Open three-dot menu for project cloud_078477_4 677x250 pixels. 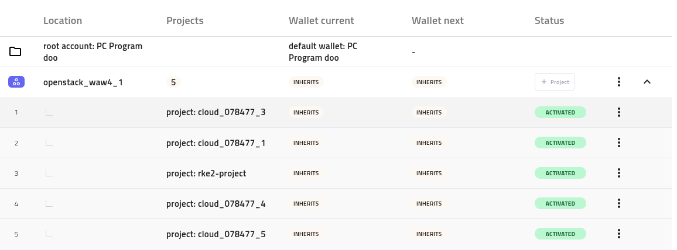618,204
